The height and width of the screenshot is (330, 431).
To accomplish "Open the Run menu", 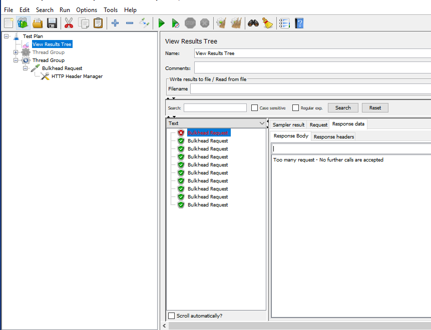I will point(65,10).
